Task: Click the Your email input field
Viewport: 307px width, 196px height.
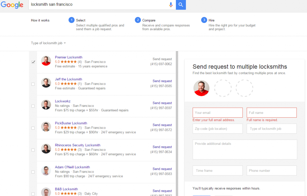Action: [x=217, y=113]
